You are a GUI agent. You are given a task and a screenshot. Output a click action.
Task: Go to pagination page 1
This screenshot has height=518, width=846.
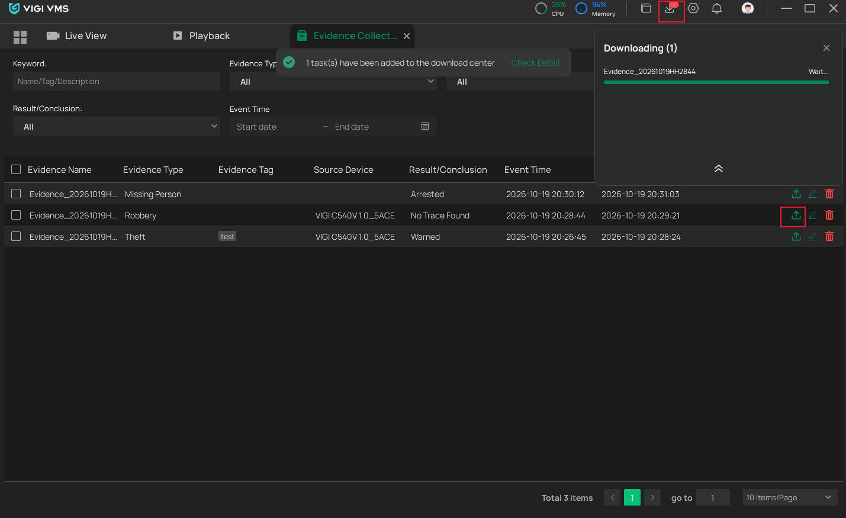coord(632,497)
